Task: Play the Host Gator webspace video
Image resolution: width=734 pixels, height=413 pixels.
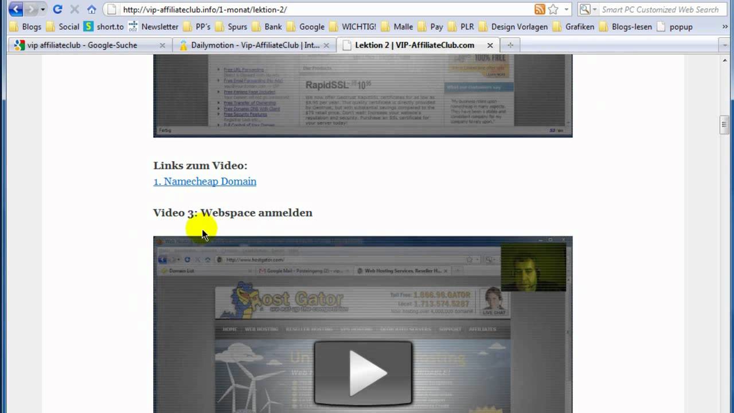Action: (x=363, y=373)
